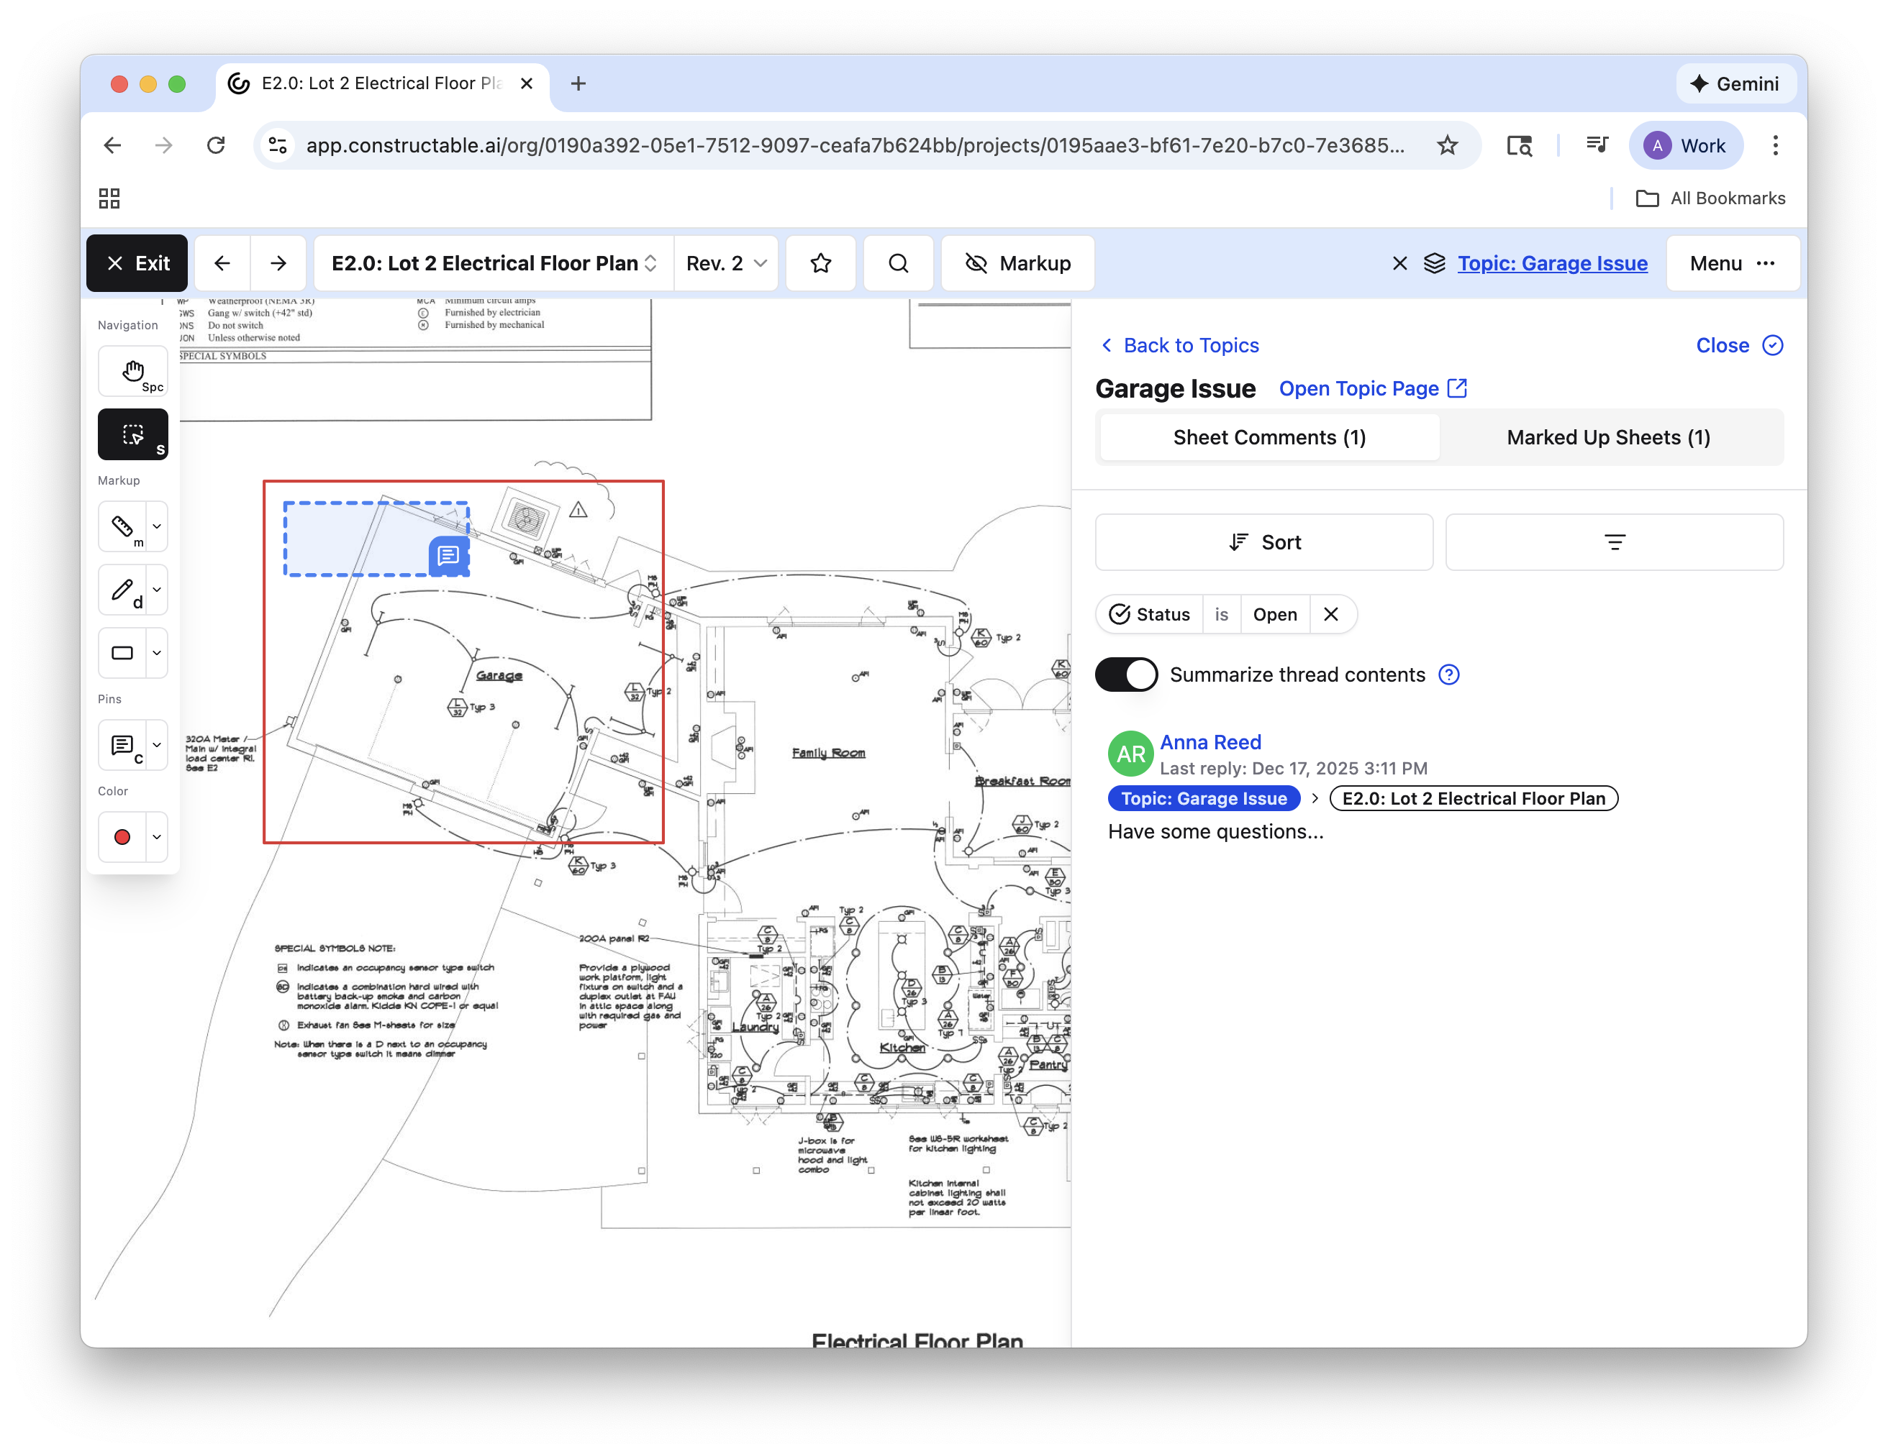The width and height of the screenshot is (1888, 1454).
Task: Expand the pencil tool options arrow
Action: [x=156, y=590]
